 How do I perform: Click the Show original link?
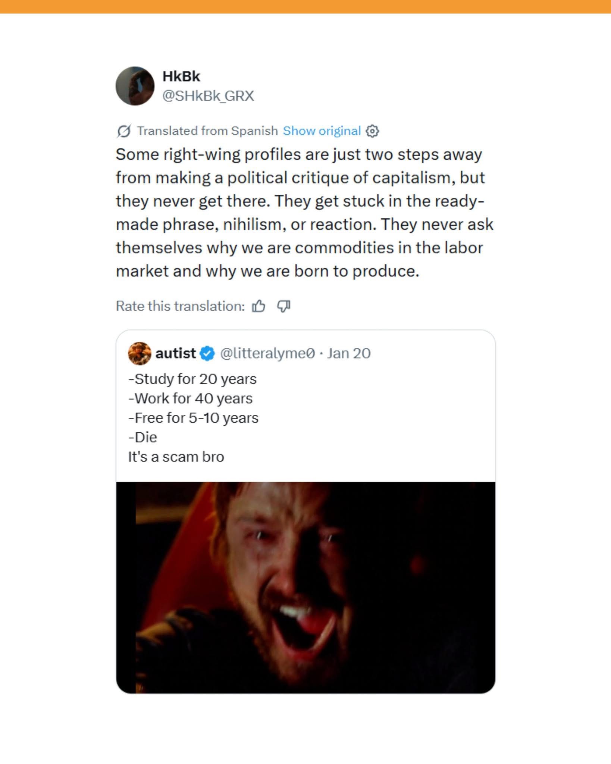(x=322, y=131)
